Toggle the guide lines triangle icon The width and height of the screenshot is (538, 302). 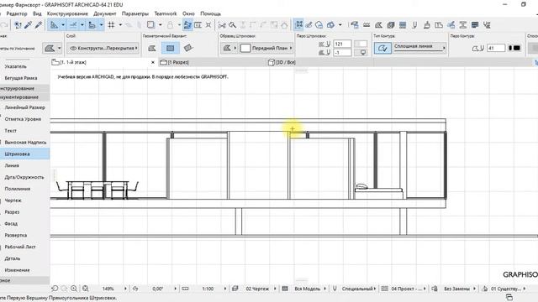[x=54, y=25]
